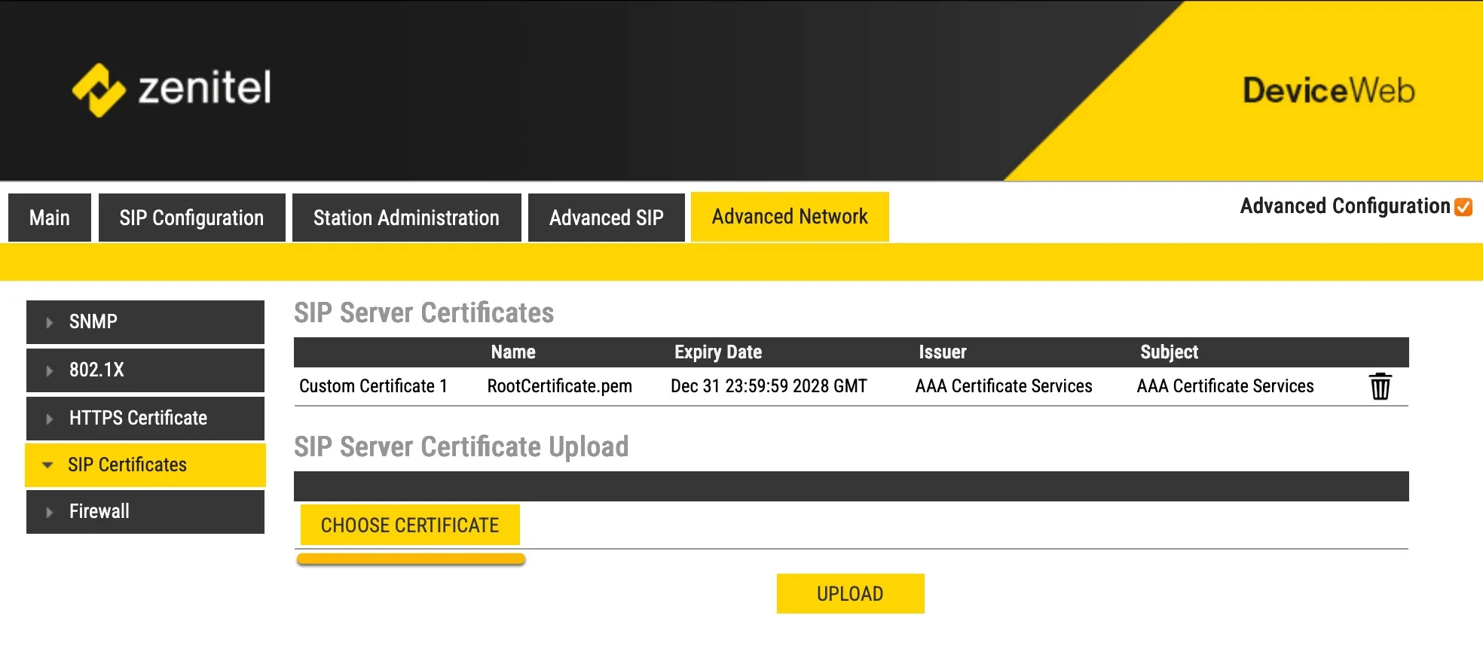Click the Subject column header

1169,352
